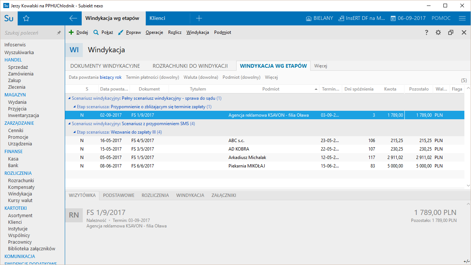This screenshot has width=471, height=265.
Task: Open the Windykacja toolbar menu
Action: click(x=198, y=32)
